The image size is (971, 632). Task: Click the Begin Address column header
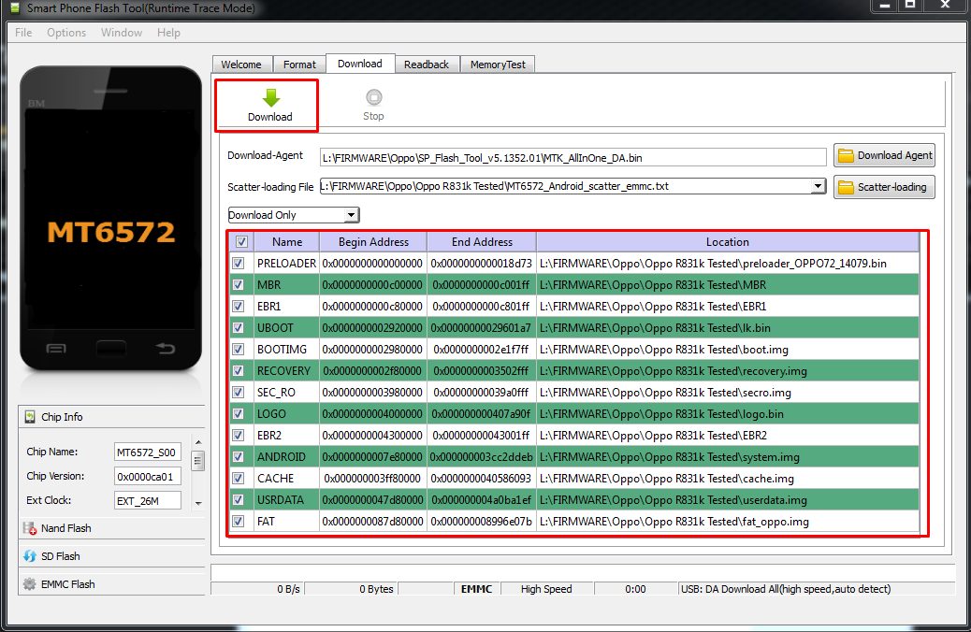373,242
